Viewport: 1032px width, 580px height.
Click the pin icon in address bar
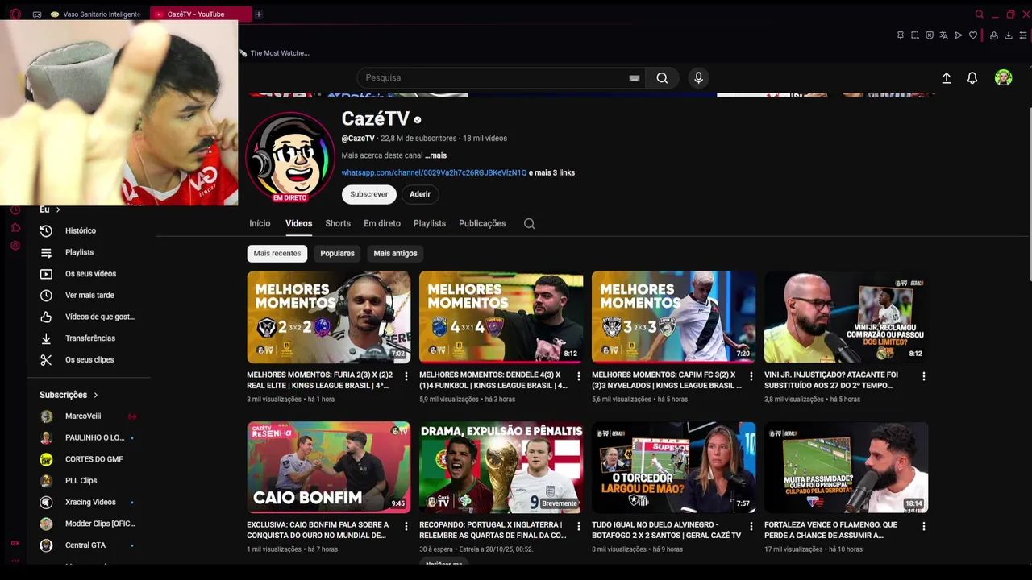point(900,35)
